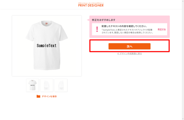
Task: Click the 「SampleText」 warning description text
Action: 127,31
